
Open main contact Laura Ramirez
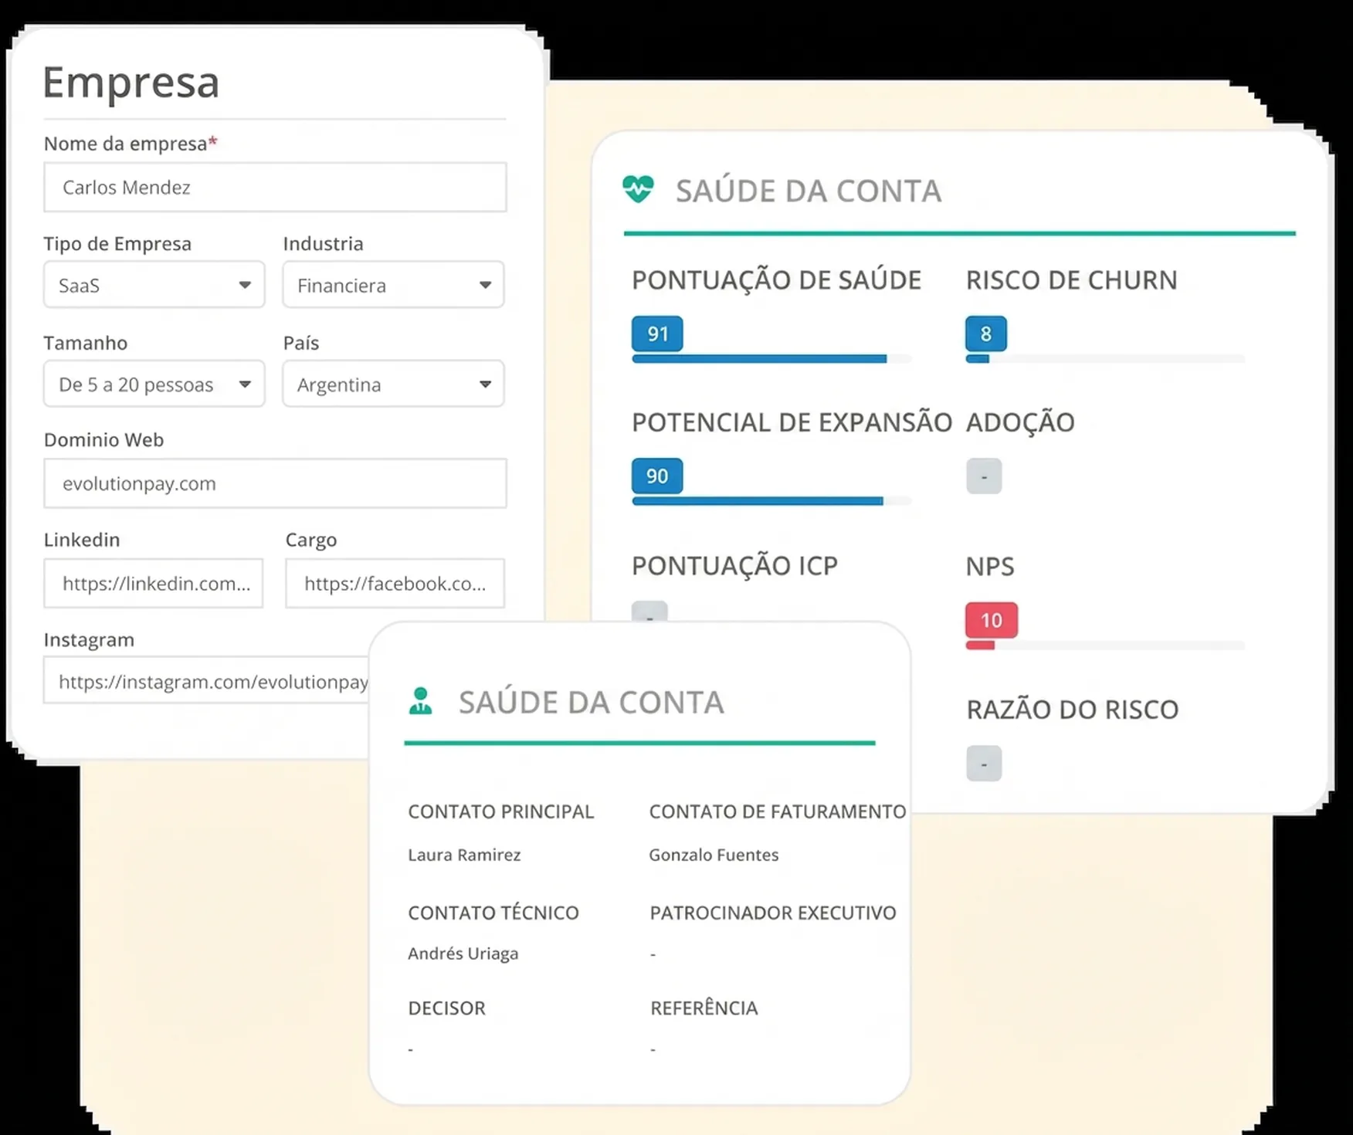coord(464,855)
